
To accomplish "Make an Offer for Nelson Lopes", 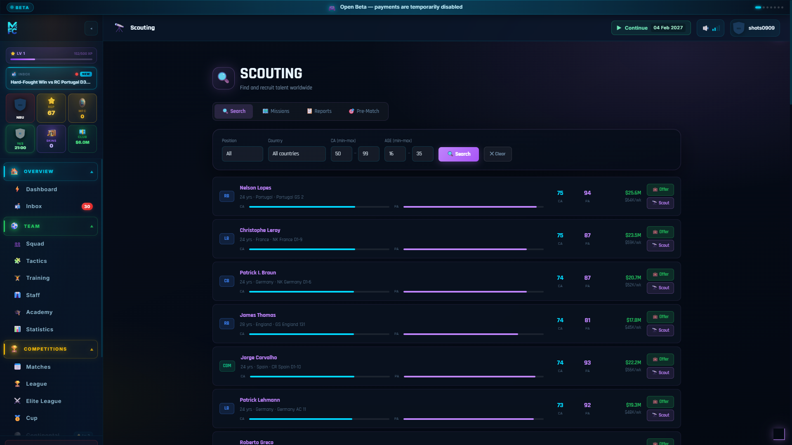I will (660, 190).
